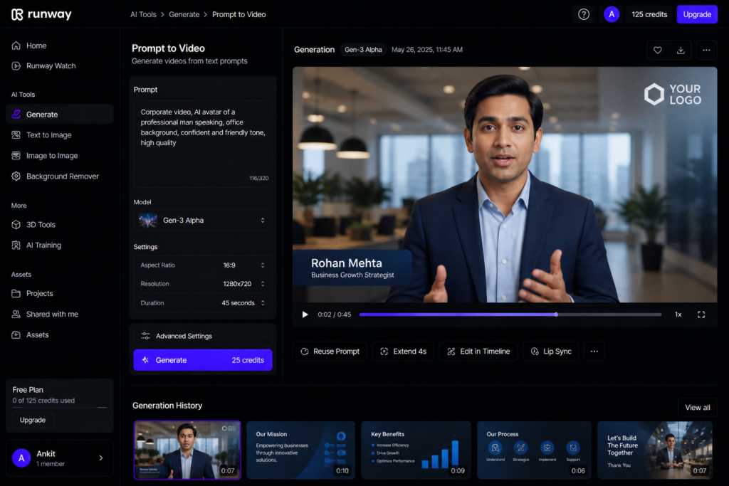Change Duration 45 seconds dropdown
The image size is (729, 486).
(x=203, y=303)
